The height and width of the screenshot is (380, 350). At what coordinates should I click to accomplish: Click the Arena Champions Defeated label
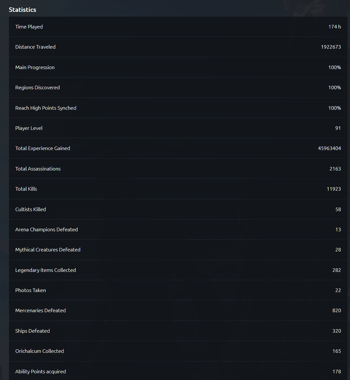[x=47, y=229]
